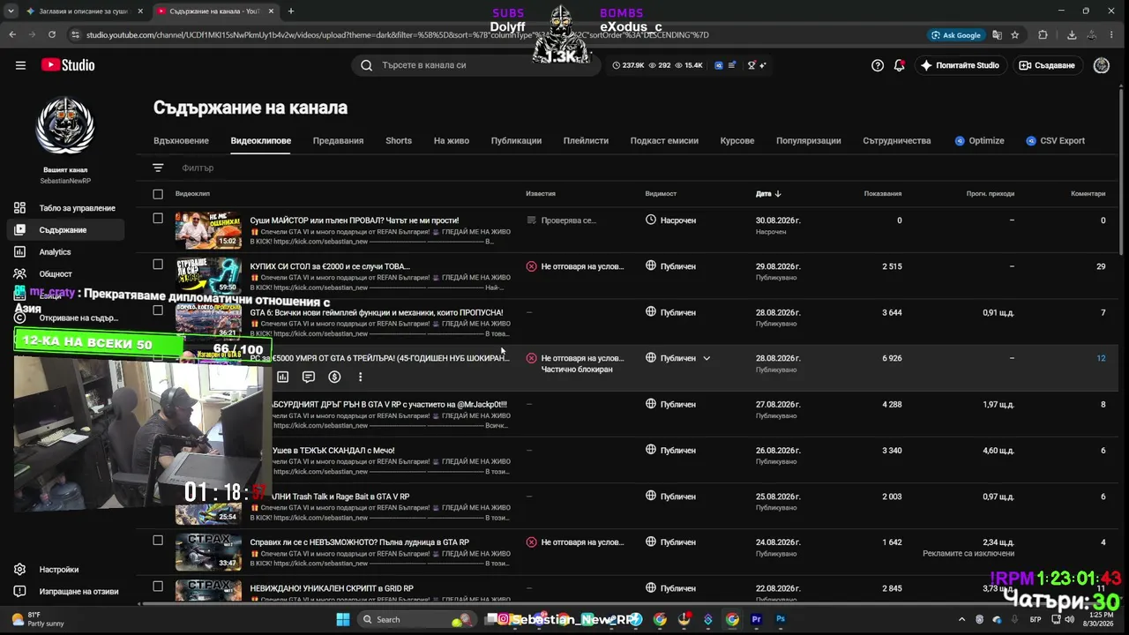
Task: Select the НЕВИЖДАНО video checkbox
Action: pyautogui.click(x=158, y=586)
